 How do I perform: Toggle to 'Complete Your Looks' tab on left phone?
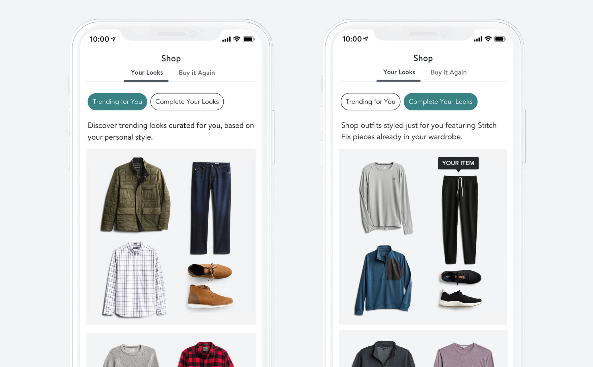tap(187, 101)
